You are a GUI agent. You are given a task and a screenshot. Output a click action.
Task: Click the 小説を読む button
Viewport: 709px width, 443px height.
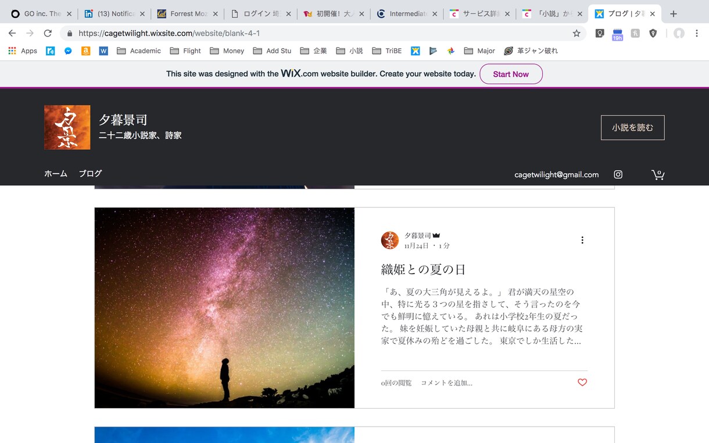[632, 128]
